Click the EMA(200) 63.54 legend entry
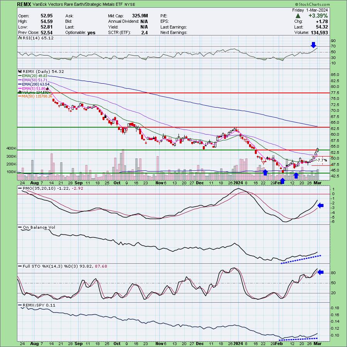The image size is (347, 347). tap(35, 84)
